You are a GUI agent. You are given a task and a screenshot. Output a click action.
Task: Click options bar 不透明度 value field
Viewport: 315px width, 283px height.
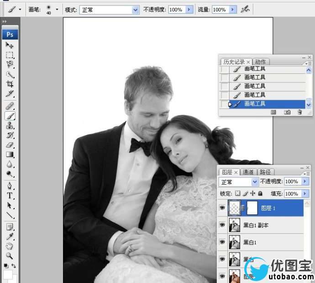[177, 10]
